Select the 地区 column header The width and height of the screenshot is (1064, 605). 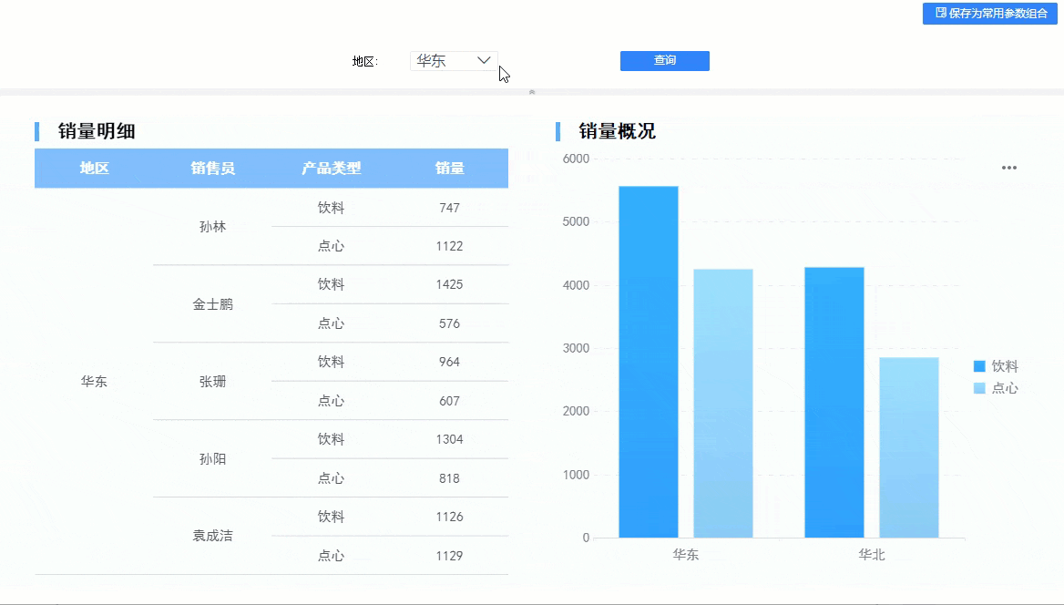[x=94, y=169]
